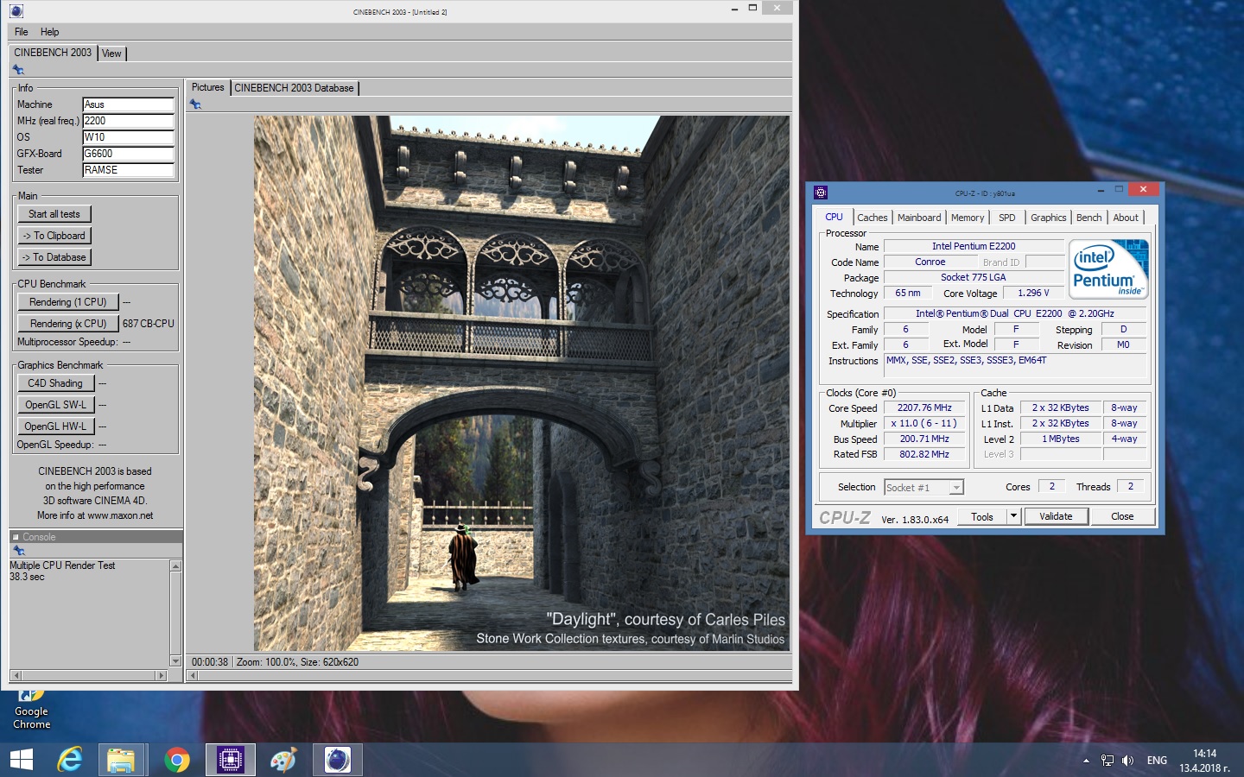Click the Tester input field
This screenshot has height=777, width=1244.
(x=128, y=170)
